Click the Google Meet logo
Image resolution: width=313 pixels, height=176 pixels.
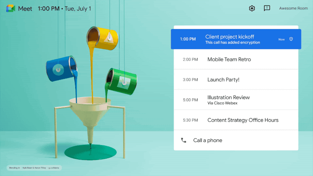[x=11, y=9]
